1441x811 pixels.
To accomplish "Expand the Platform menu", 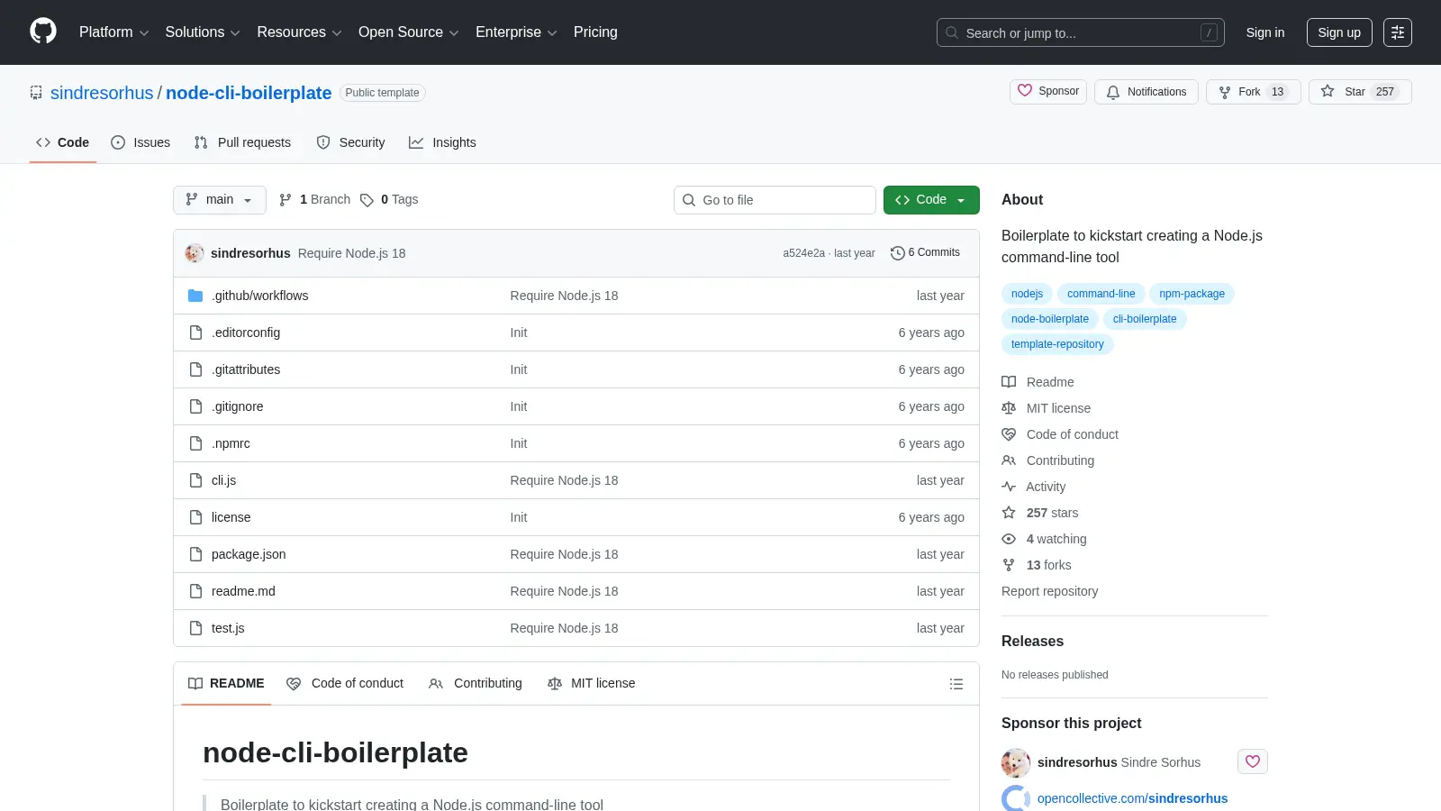I will 113,32.
